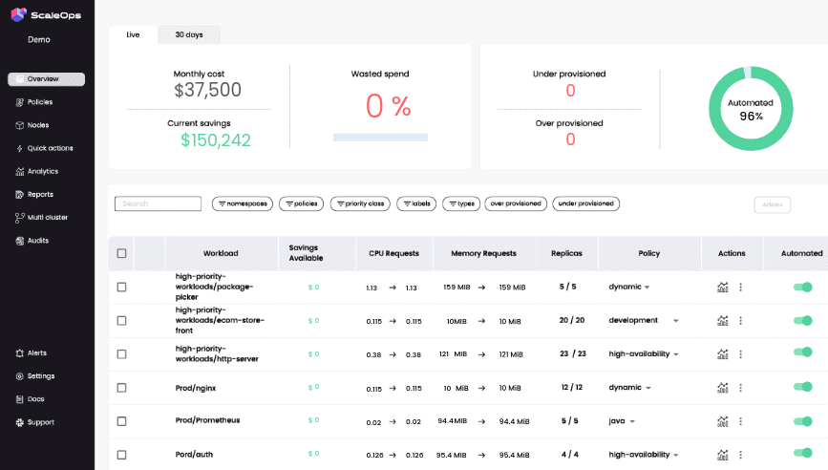Click analytics icon in Prod/nginx row
828x470 pixels.
pos(722,388)
